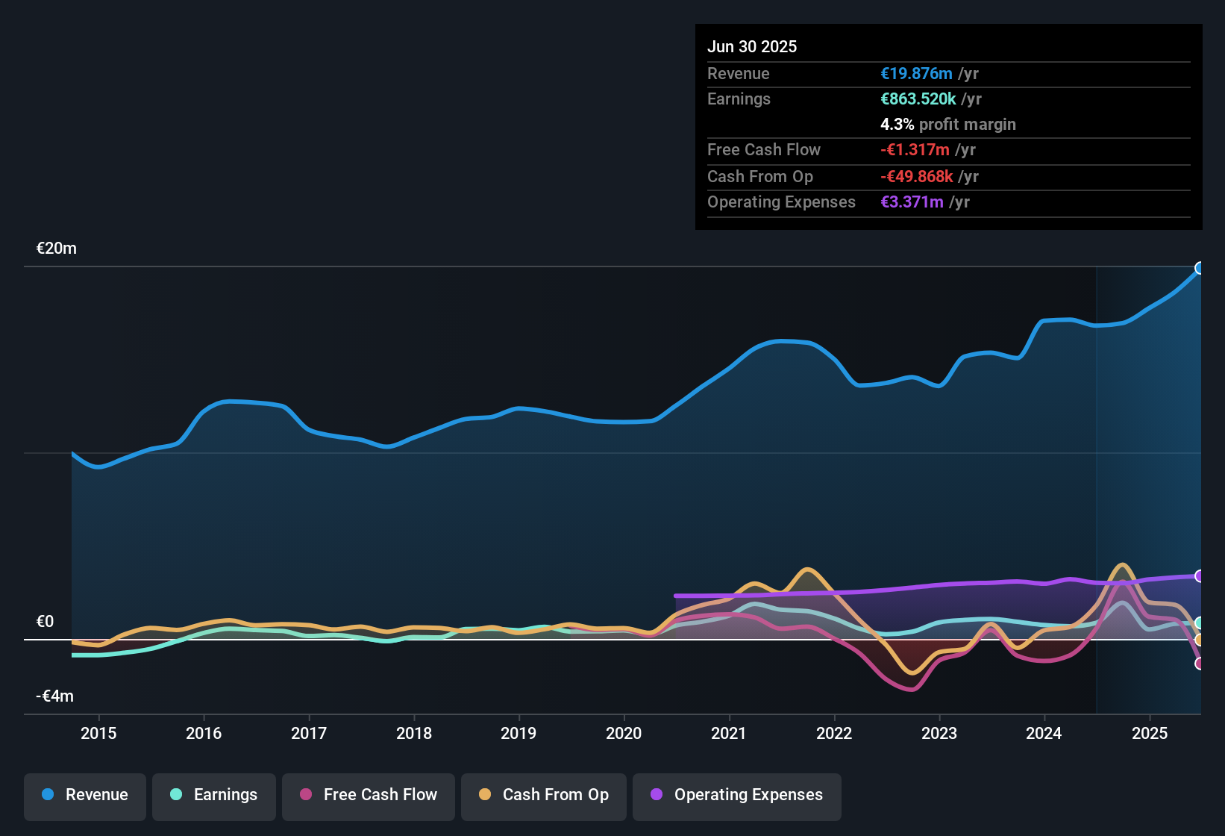
Task: Toggle the Earnings series visibility
Action: tap(213, 795)
